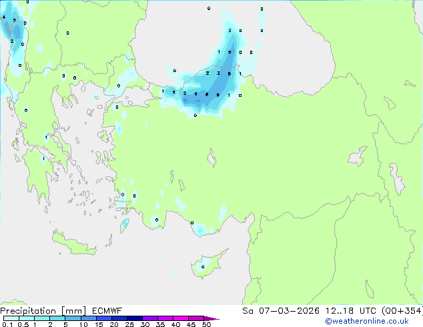423x327 pixels.
Task: Click the 0.1–0.5 mm legend color swatch
Action: pyautogui.click(x=11, y=318)
